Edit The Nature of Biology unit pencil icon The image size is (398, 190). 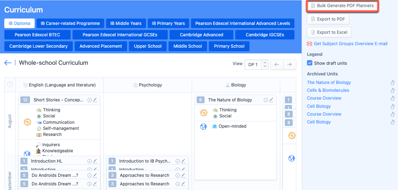pos(271,100)
